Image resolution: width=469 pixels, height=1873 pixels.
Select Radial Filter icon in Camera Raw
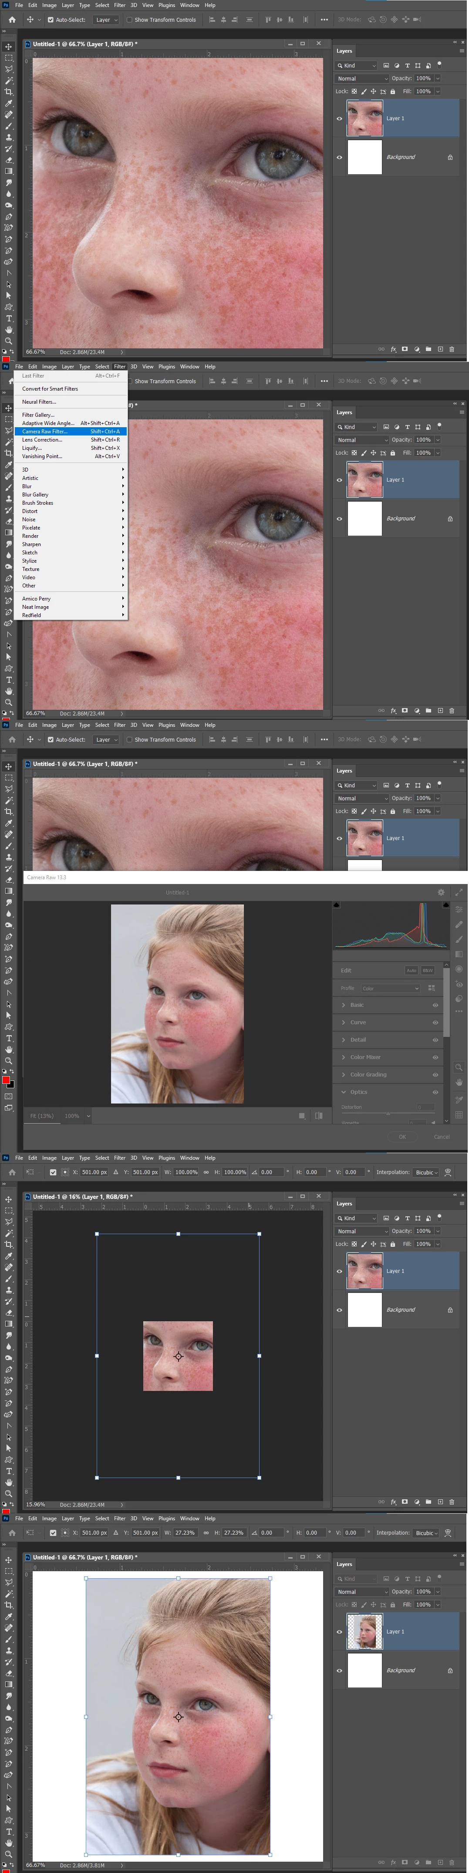[x=459, y=969]
